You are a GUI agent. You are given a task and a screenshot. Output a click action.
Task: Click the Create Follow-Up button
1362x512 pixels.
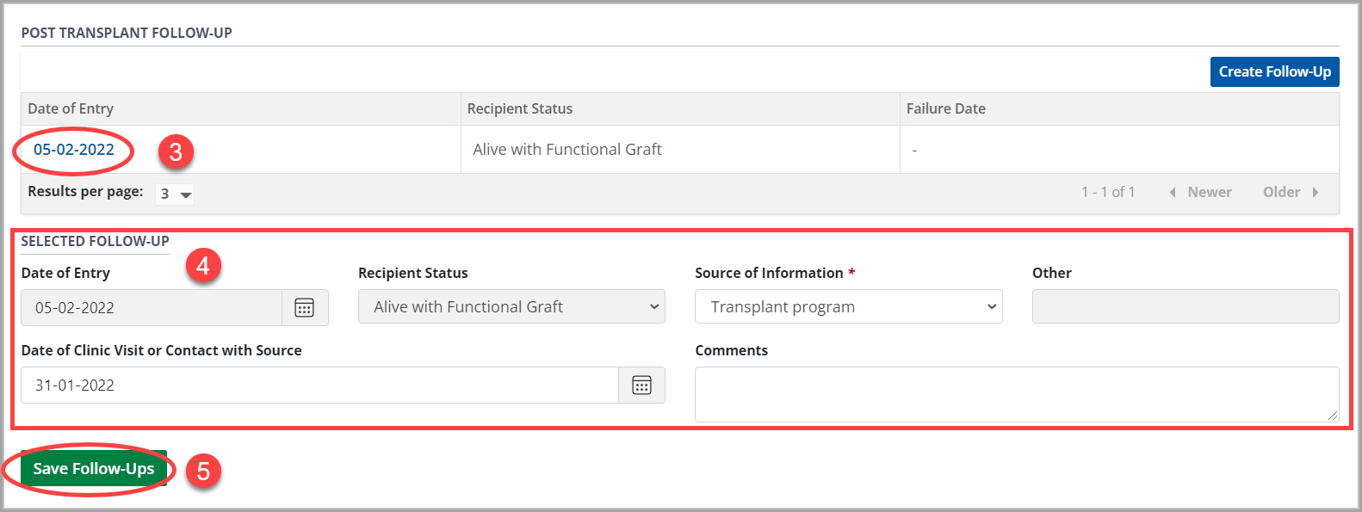click(1274, 72)
